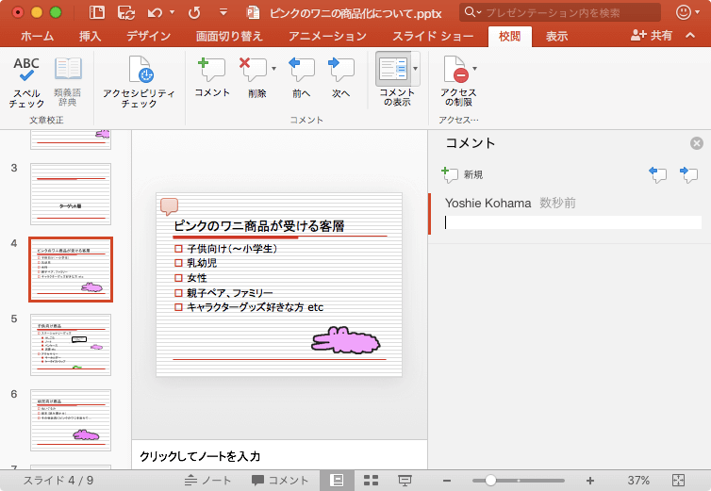The image size is (711, 491).
Task: Click the save icon in title bar
Action: click(x=125, y=12)
